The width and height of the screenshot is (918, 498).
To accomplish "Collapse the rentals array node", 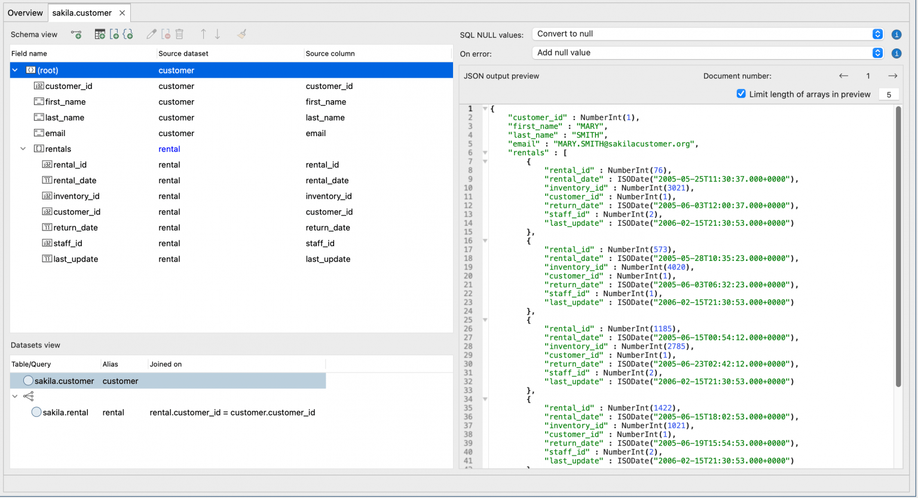I will tap(23, 149).
